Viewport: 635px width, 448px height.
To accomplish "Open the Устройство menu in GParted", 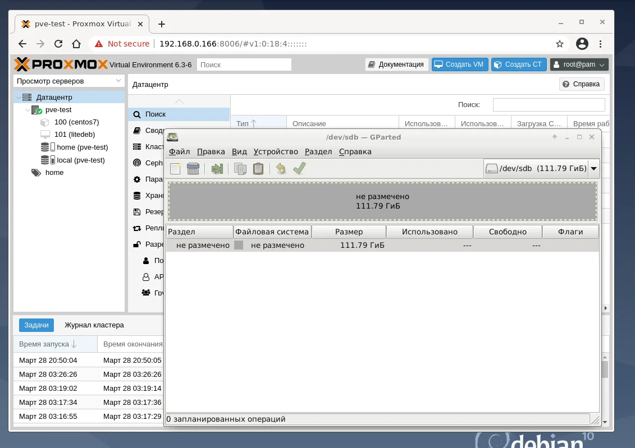I will pyautogui.click(x=276, y=151).
